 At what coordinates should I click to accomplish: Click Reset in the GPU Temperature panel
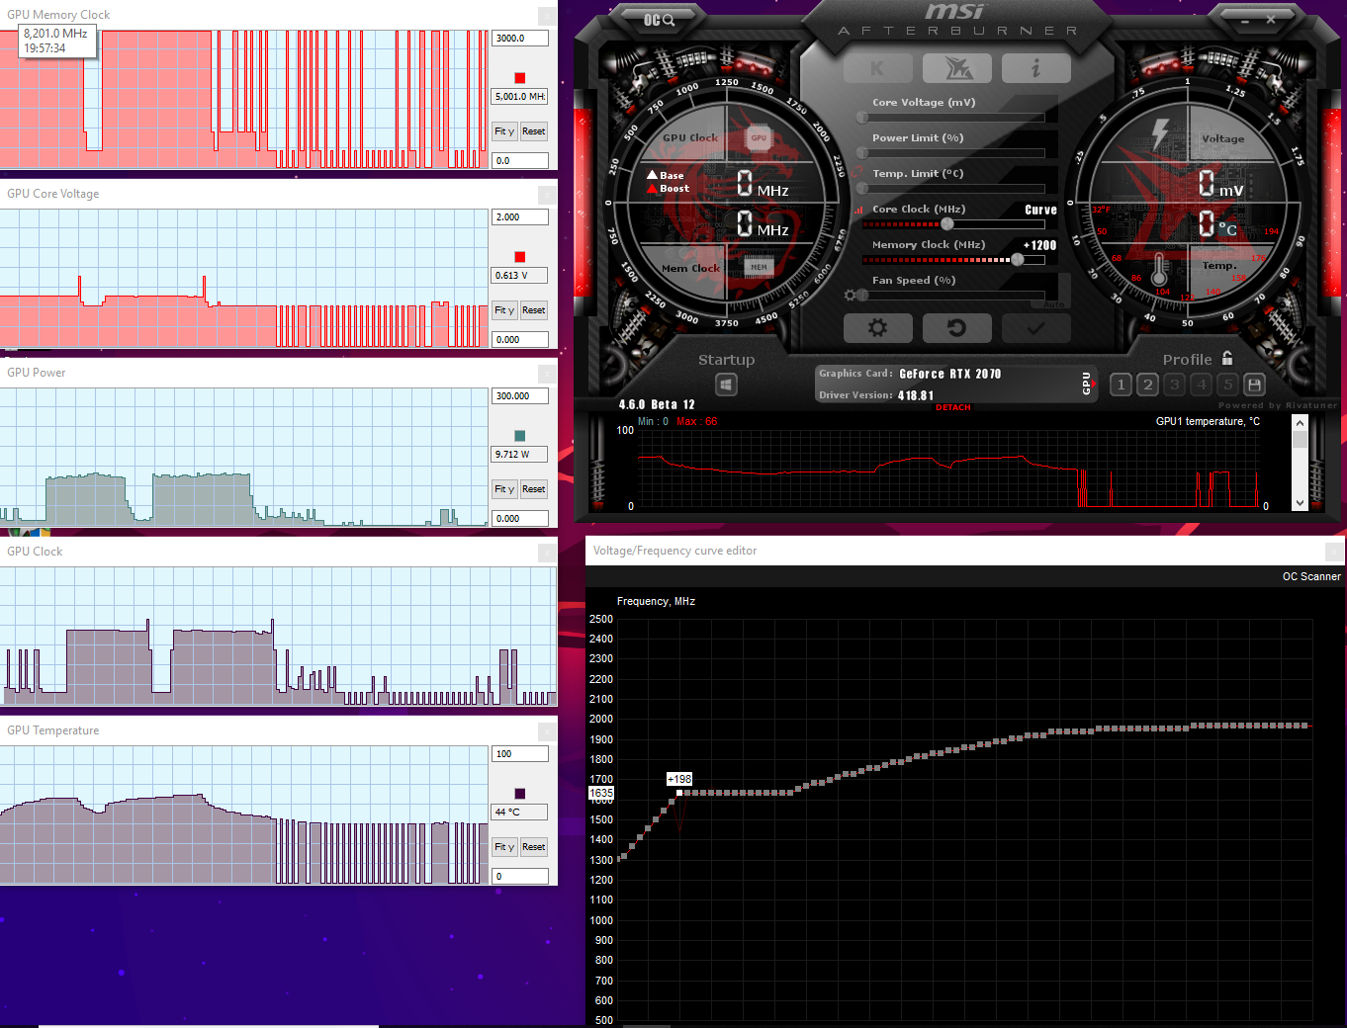pos(534,847)
